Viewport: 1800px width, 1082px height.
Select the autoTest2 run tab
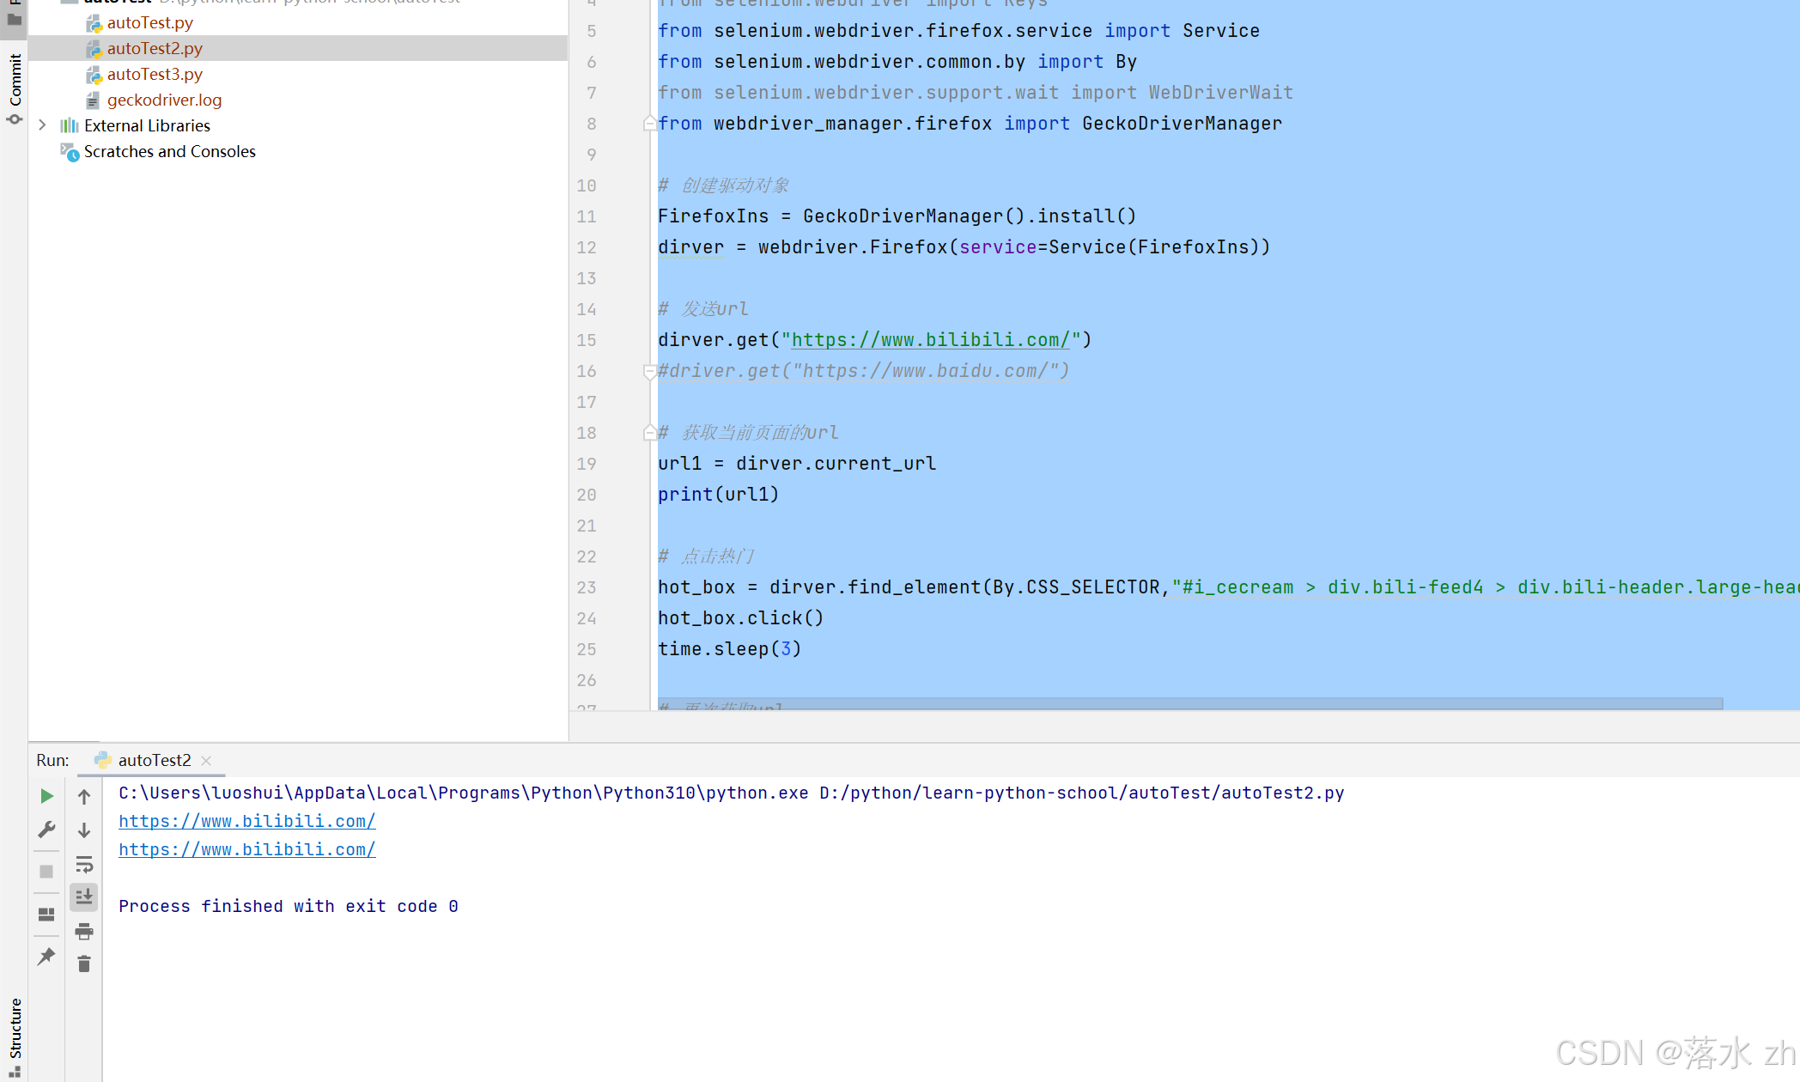tap(152, 759)
